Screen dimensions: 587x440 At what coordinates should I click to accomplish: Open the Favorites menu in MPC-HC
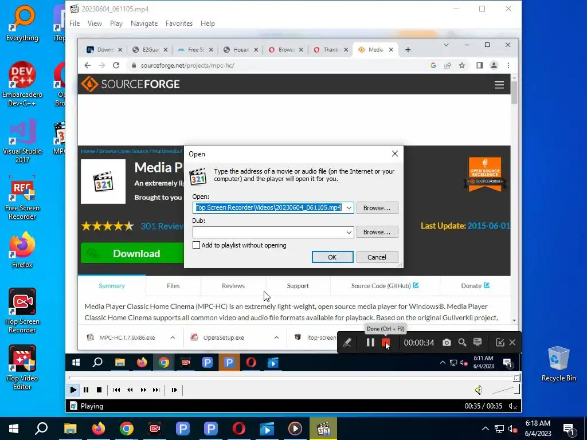tap(179, 23)
